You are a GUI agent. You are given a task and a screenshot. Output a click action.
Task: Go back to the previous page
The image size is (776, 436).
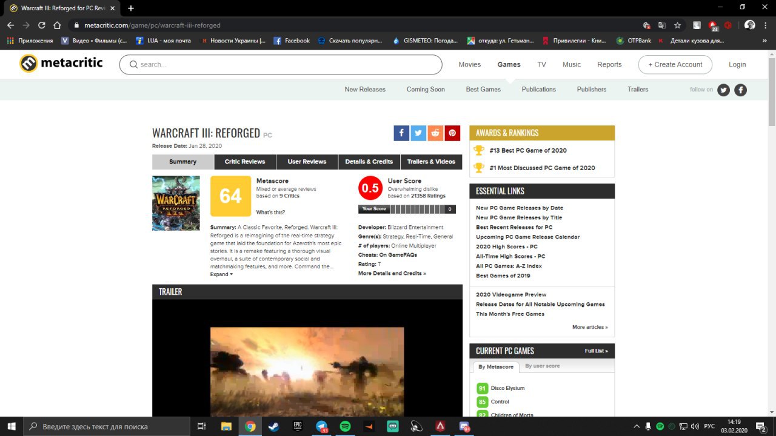(x=10, y=25)
